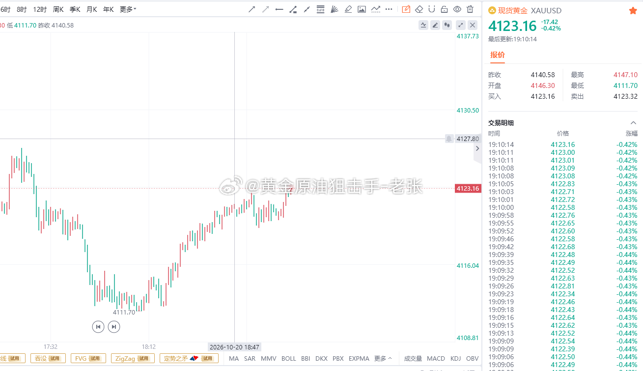Toggle the magnet snap mode
The height and width of the screenshot is (371, 643).
pos(432,9)
